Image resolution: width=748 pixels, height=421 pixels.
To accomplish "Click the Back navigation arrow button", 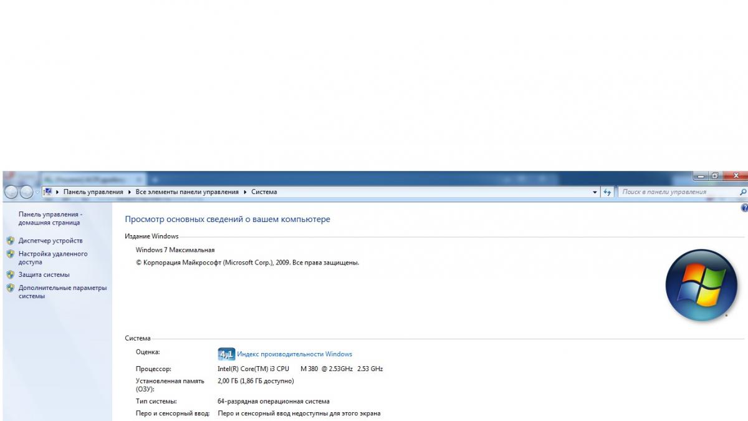I will [x=11, y=192].
